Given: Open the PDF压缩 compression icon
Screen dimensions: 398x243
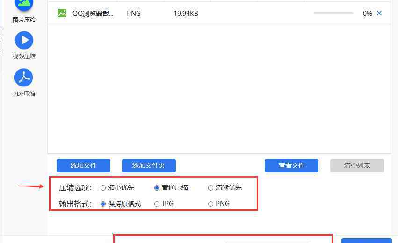Looking at the screenshot, I should [24, 78].
